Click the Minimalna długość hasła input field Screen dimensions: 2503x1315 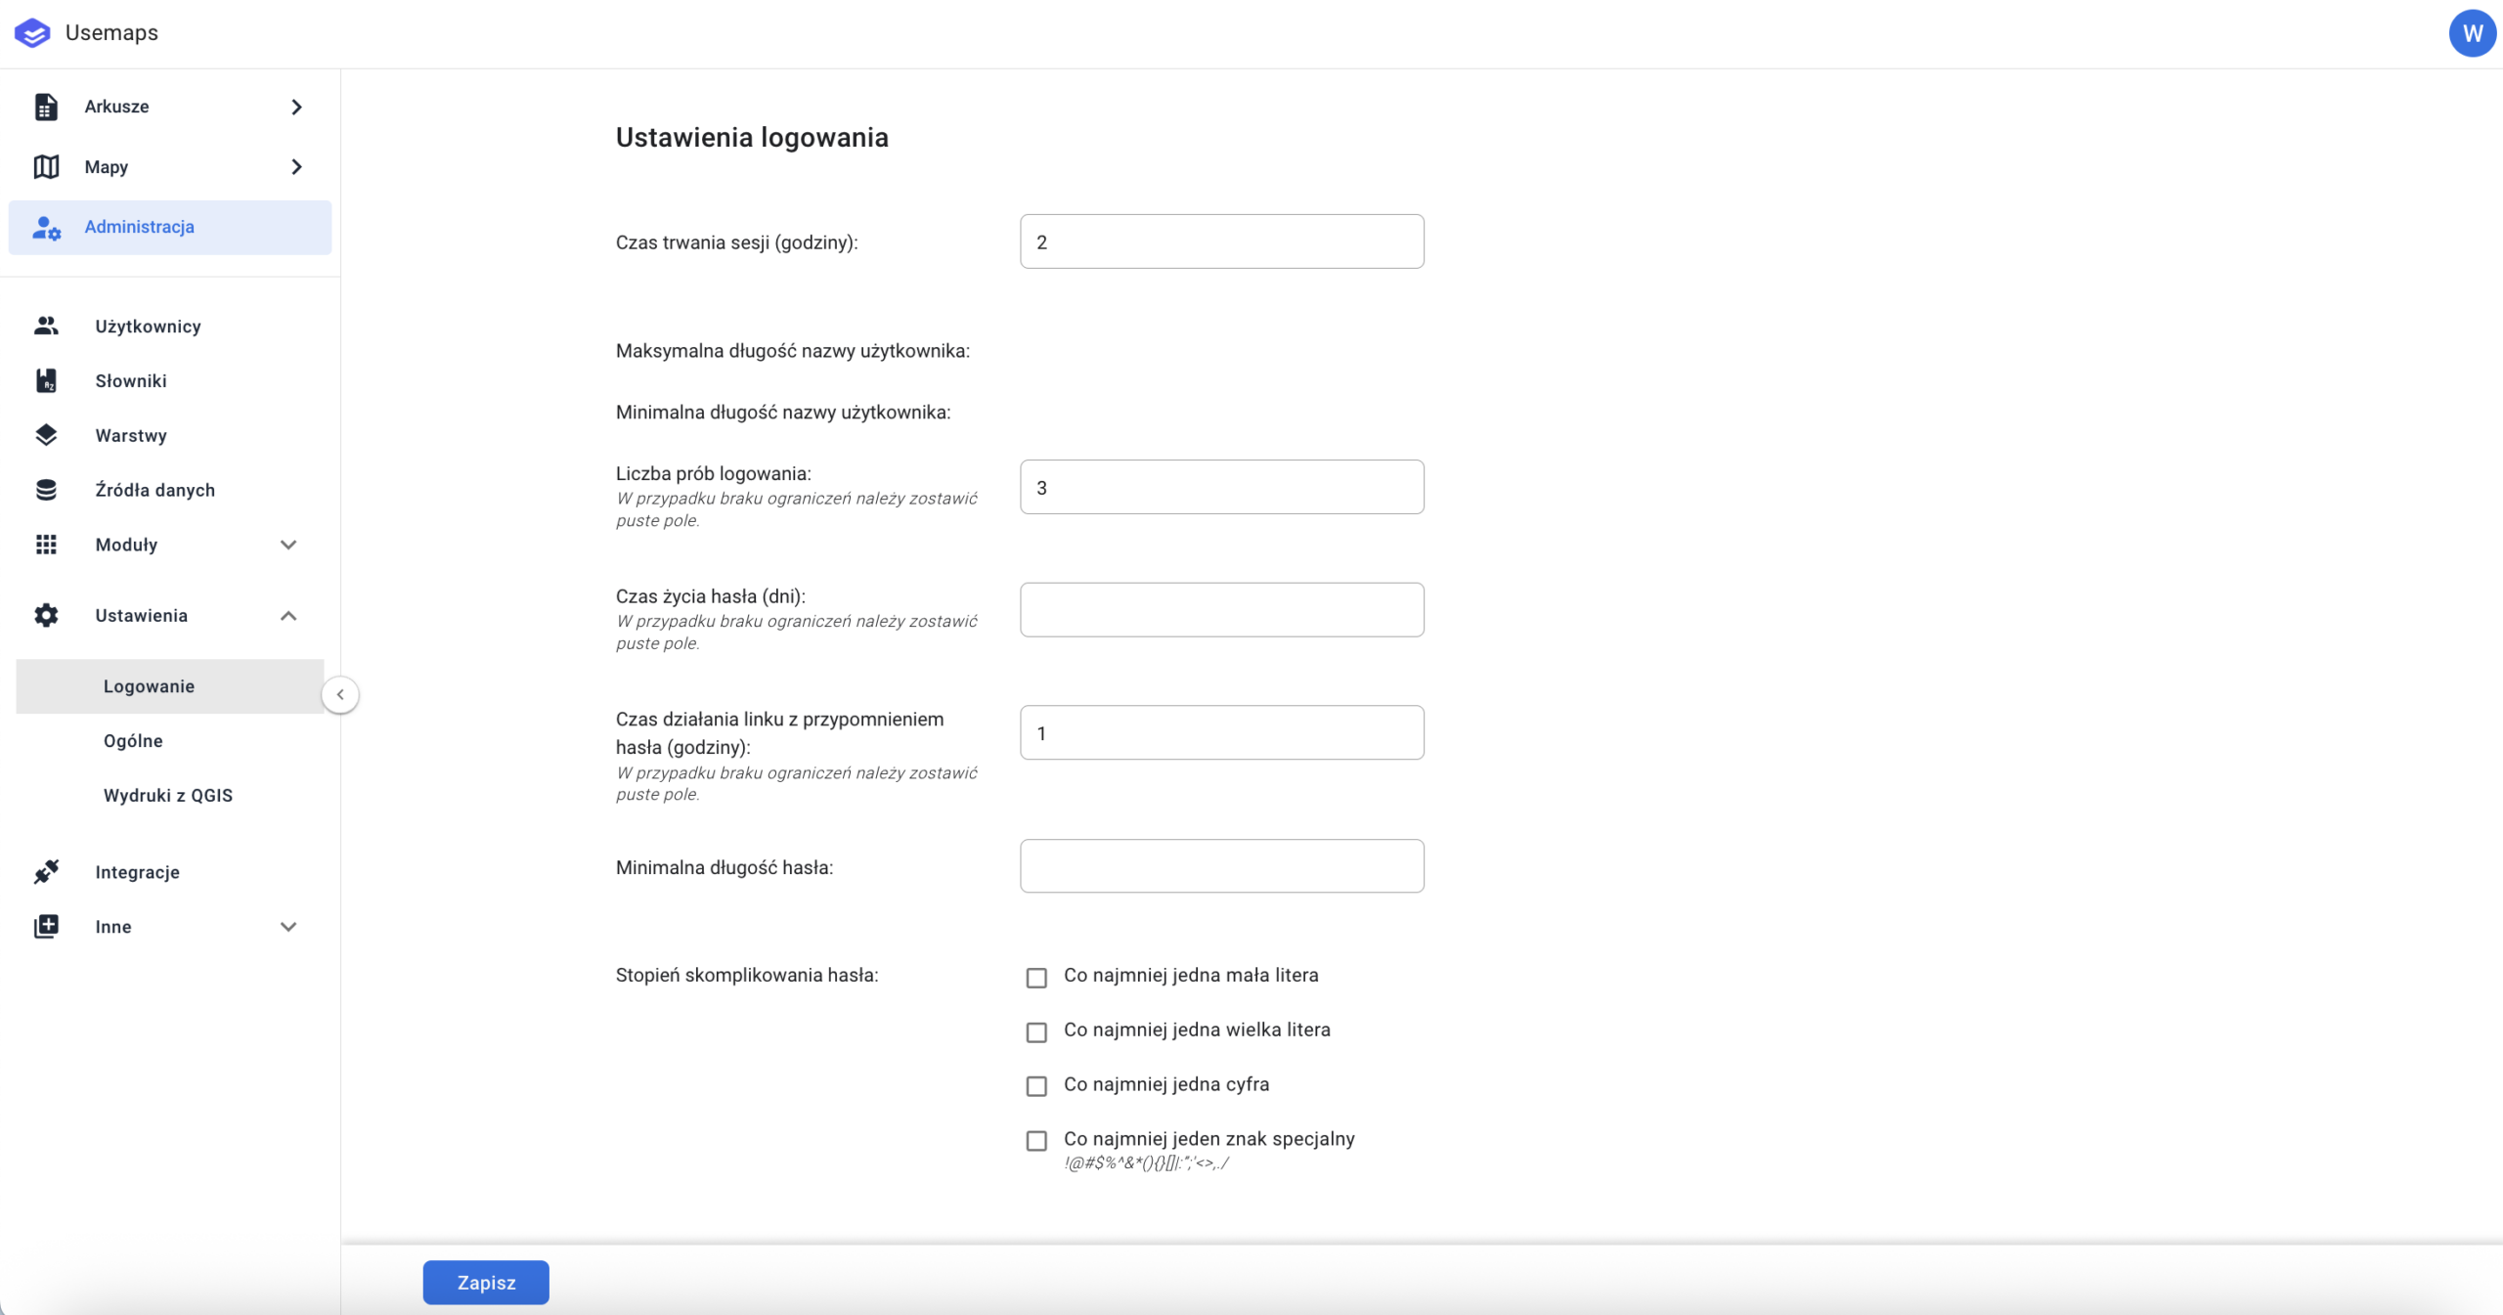click(1221, 865)
